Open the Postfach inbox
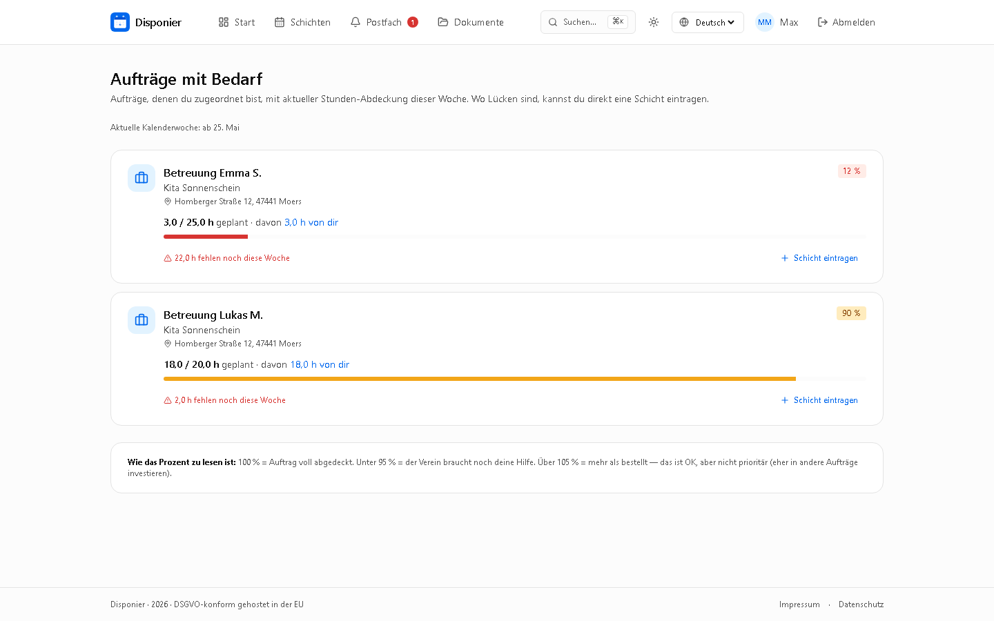This screenshot has width=994, height=621. click(x=384, y=22)
